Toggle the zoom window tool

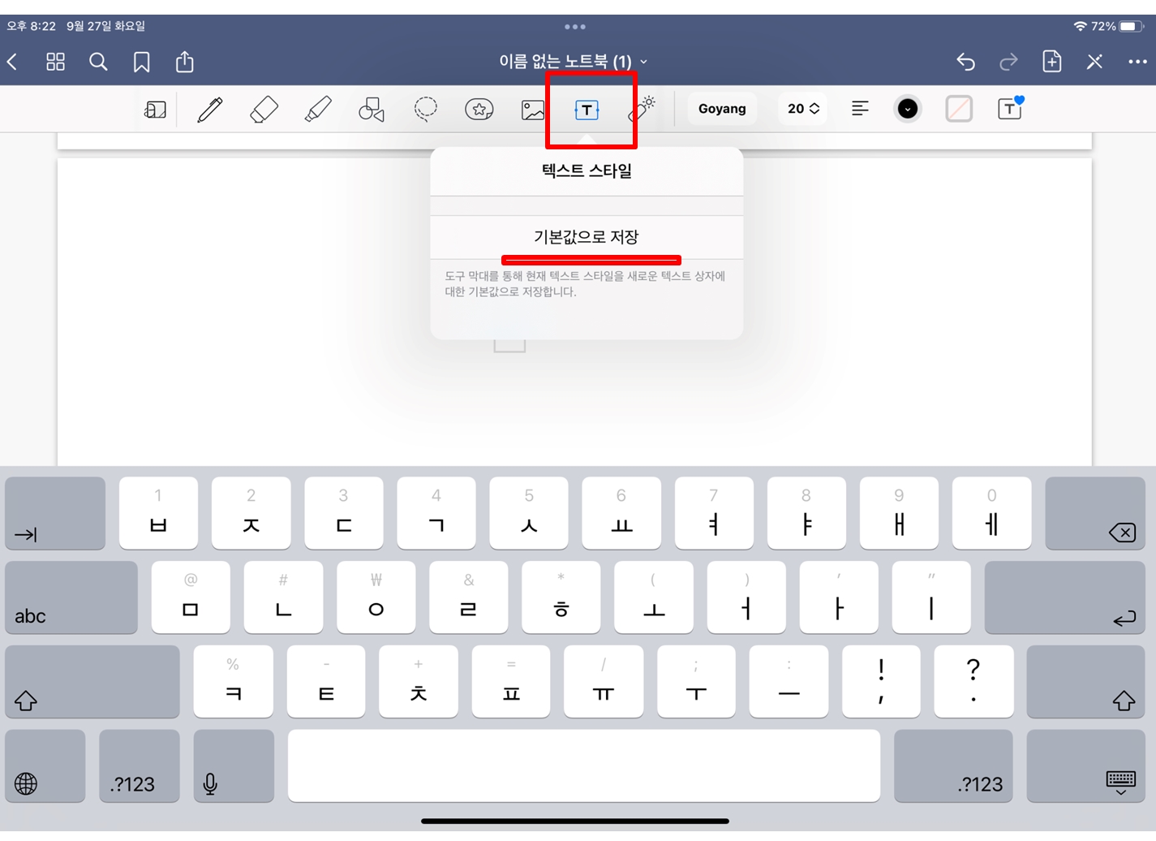click(155, 110)
